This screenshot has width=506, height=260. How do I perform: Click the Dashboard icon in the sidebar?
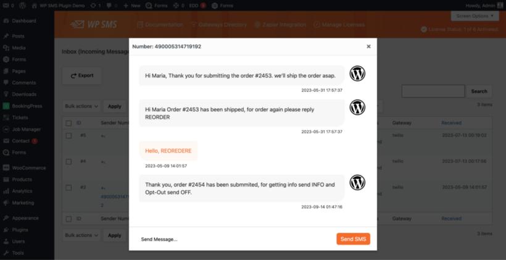6,20
